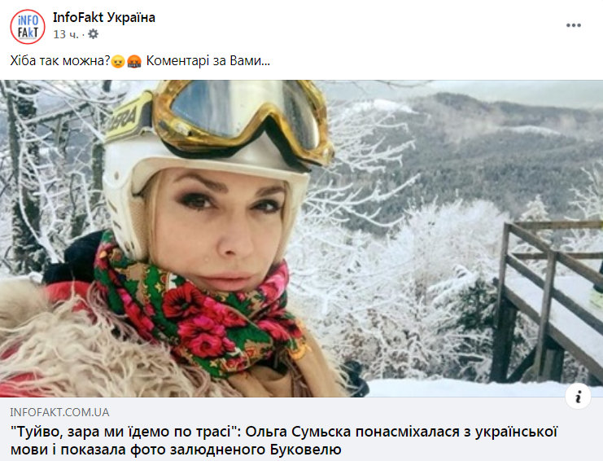The width and height of the screenshot is (603, 461).
Task: Open the INFOFAKT.COM.UA source domain
Action: [59, 412]
